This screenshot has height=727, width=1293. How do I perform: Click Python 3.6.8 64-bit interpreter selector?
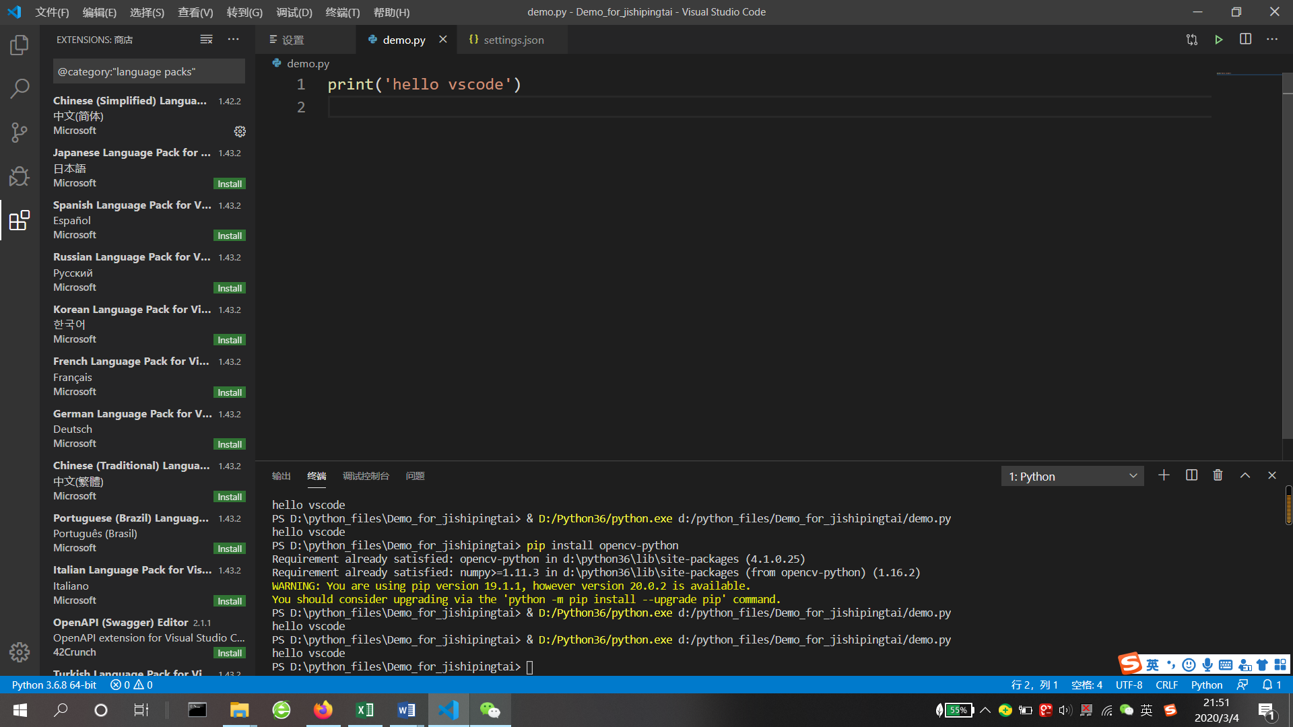(x=54, y=685)
